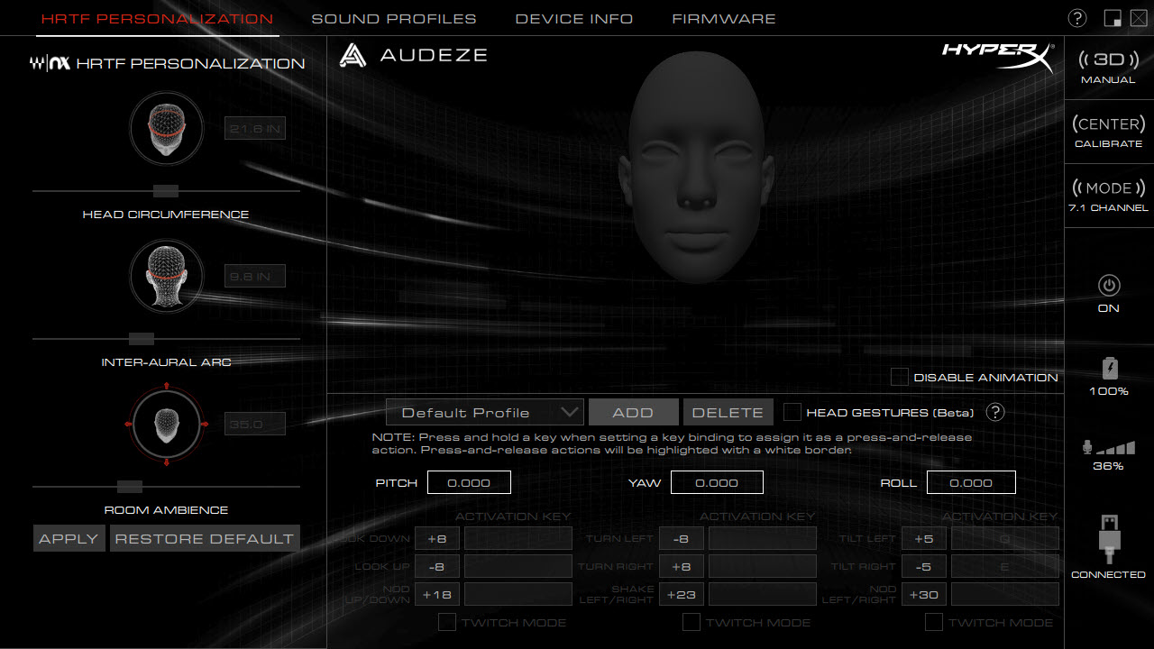Click the Turn Right activation key field
The height and width of the screenshot is (649, 1154).
pyautogui.click(x=763, y=566)
